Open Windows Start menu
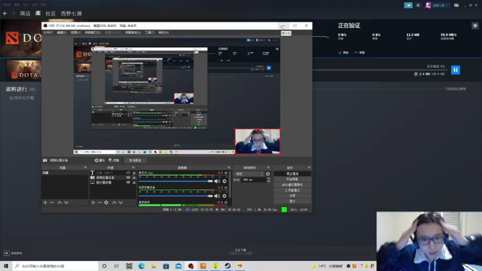Viewport: 482px width, 271px height. pyautogui.click(x=6, y=266)
